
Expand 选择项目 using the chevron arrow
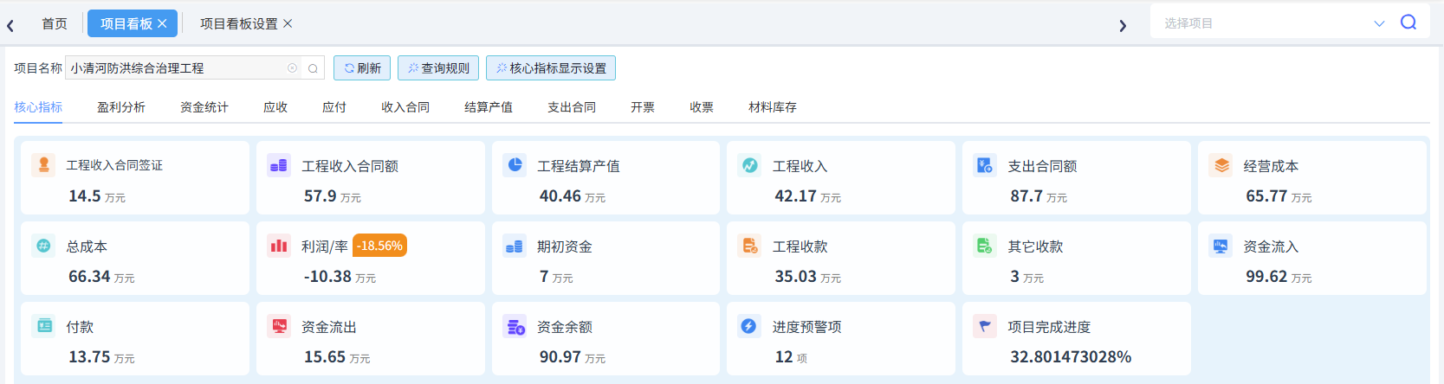(x=1379, y=23)
